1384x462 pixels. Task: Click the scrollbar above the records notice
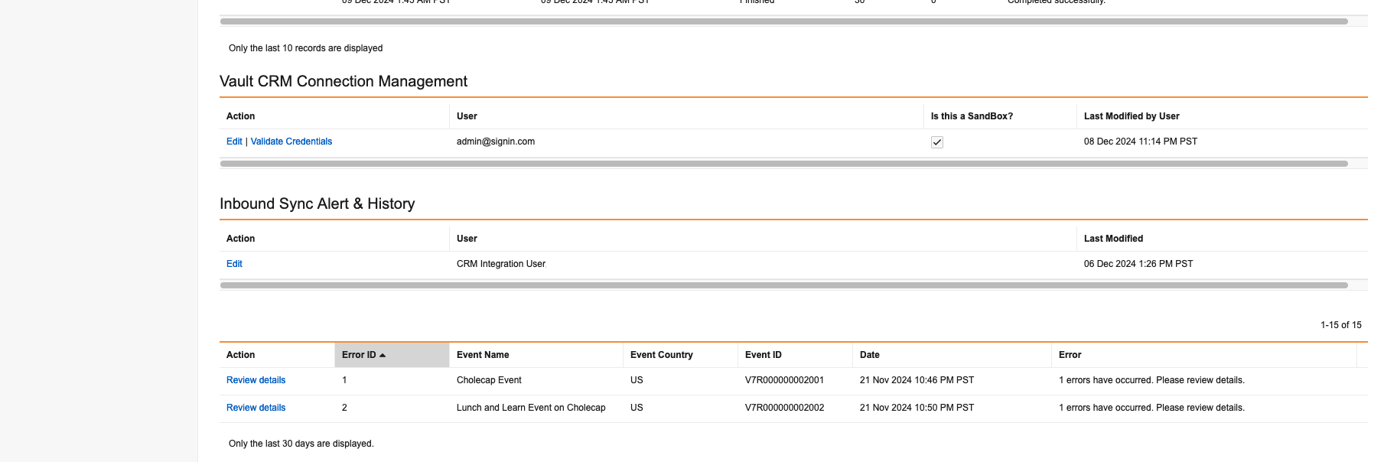pos(783,21)
